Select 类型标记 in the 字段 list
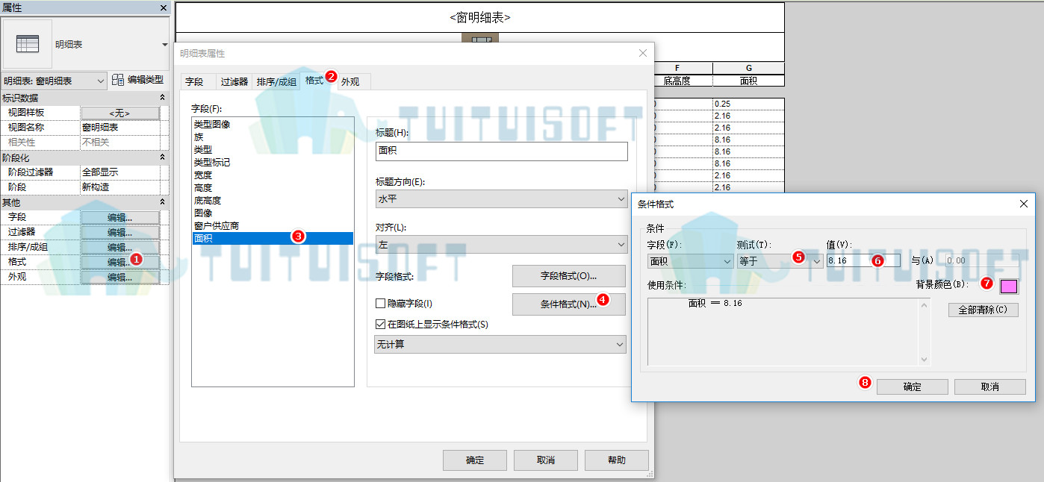 (272, 162)
